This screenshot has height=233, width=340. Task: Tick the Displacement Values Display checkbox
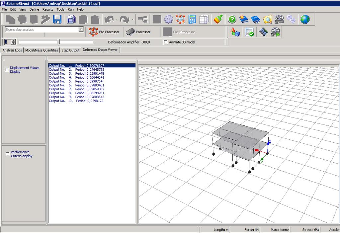coord(7,70)
